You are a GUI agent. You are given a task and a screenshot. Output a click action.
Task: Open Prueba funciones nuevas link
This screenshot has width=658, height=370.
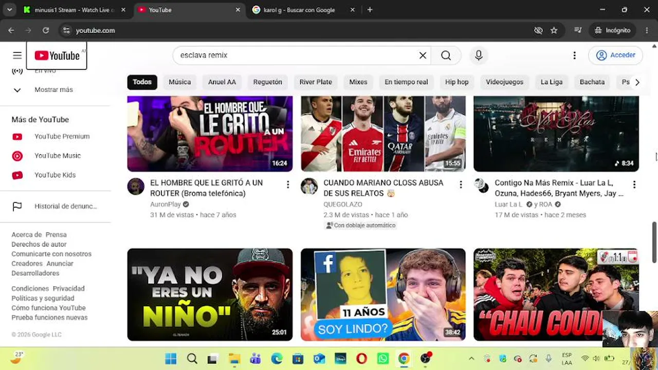[x=50, y=318]
